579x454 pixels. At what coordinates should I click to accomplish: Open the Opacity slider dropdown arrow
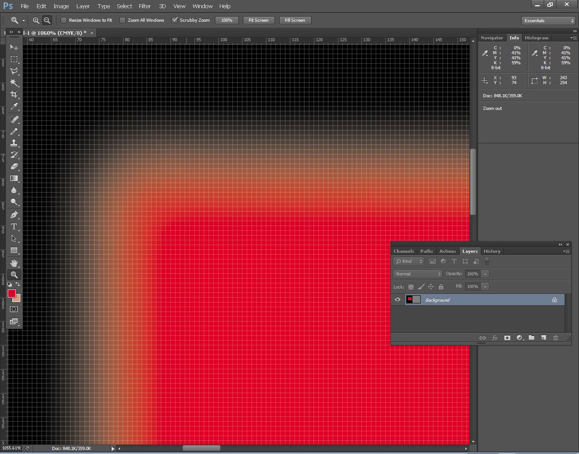coord(485,274)
